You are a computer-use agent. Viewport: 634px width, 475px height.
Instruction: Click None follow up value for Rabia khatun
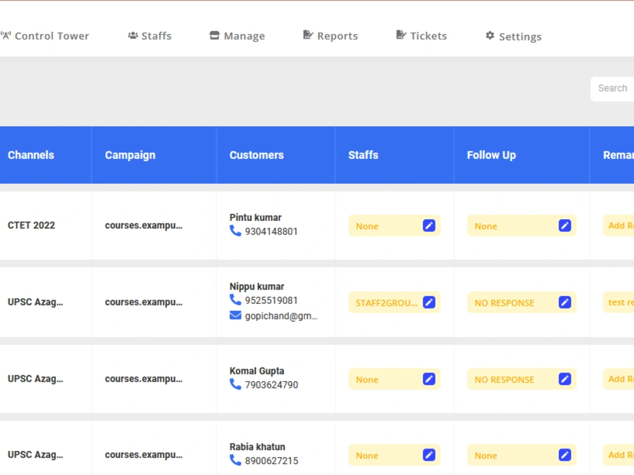coord(486,455)
